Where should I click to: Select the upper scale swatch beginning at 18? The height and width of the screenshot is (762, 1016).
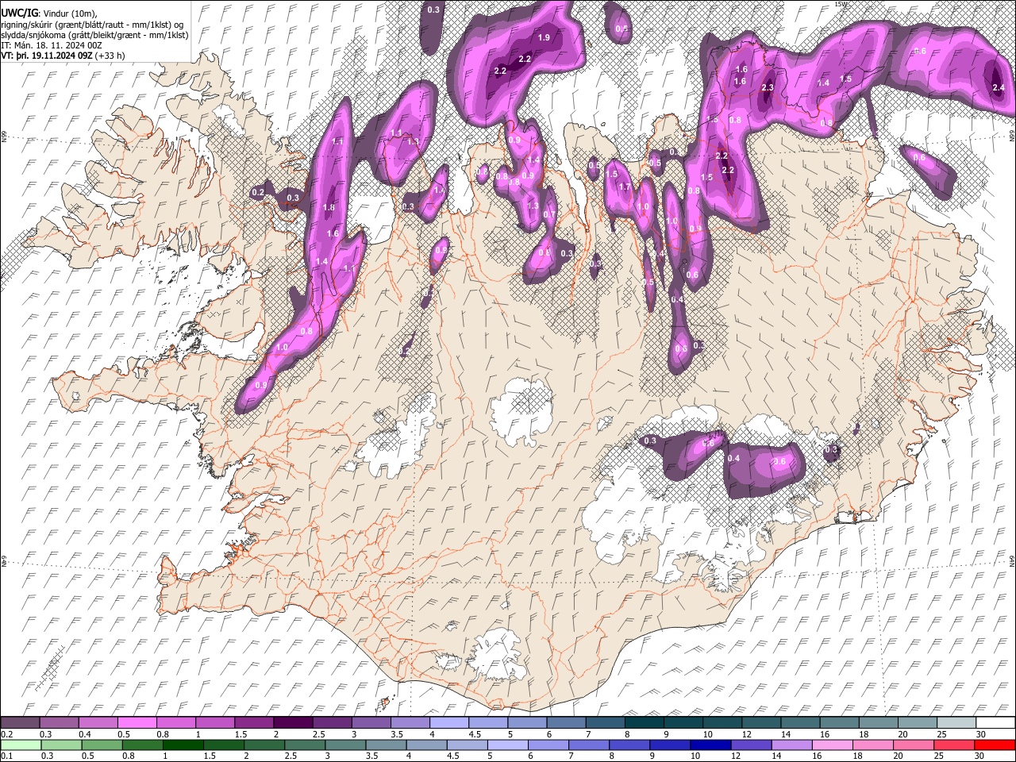click(x=877, y=723)
